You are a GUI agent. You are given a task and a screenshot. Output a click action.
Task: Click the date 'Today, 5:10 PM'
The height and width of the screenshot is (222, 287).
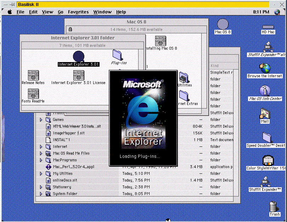pos(136,173)
